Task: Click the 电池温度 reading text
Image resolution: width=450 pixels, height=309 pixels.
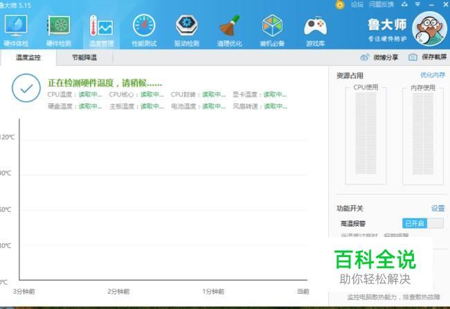Action: pyautogui.click(x=198, y=107)
